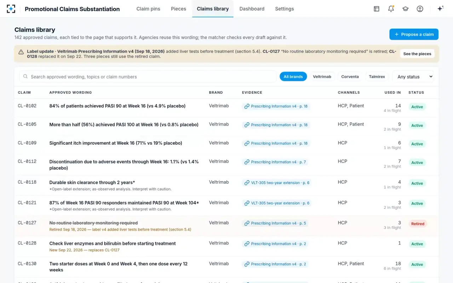Filter claims by Veltrimab brand
The height and width of the screenshot is (283, 453).
click(322, 77)
